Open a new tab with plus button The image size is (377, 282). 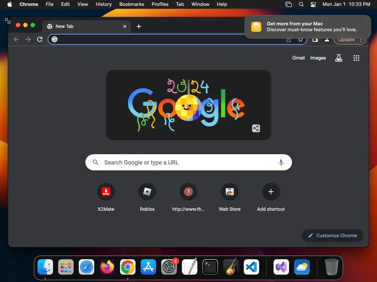[139, 26]
